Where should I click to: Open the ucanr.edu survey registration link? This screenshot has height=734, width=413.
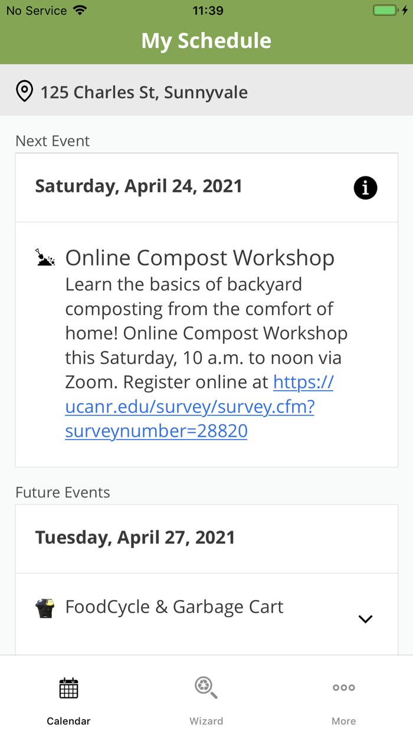pos(189,407)
